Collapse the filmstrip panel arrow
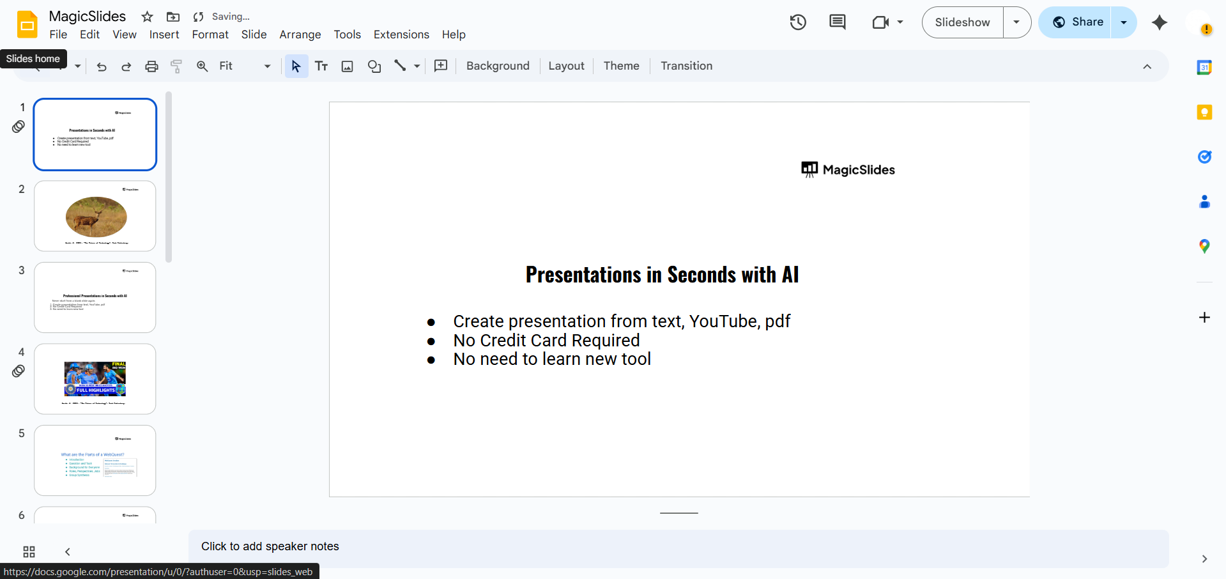Viewport: 1226px width, 579px height. [68, 552]
